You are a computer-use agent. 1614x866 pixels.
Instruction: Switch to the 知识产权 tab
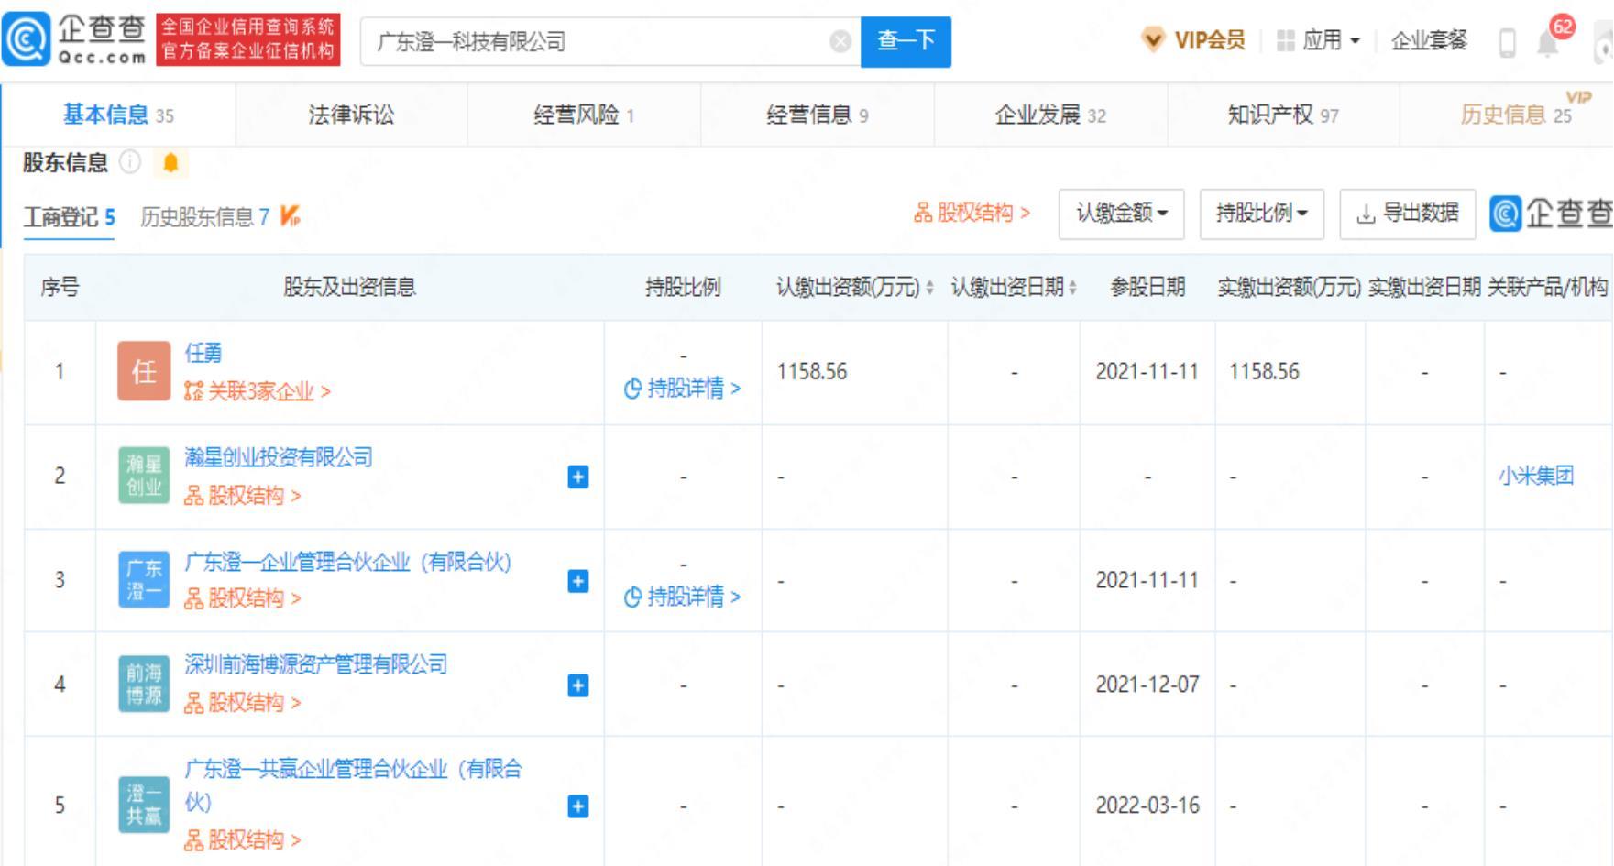click(x=1282, y=115)
